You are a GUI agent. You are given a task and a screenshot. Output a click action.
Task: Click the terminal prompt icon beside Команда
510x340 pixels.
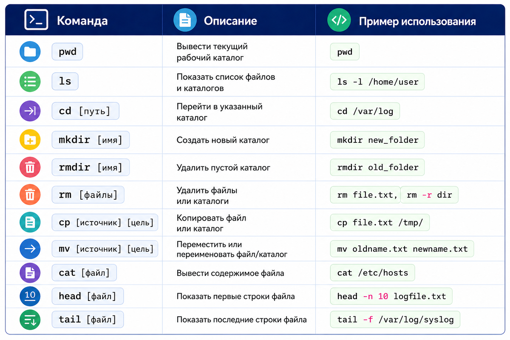click(36, 20)
